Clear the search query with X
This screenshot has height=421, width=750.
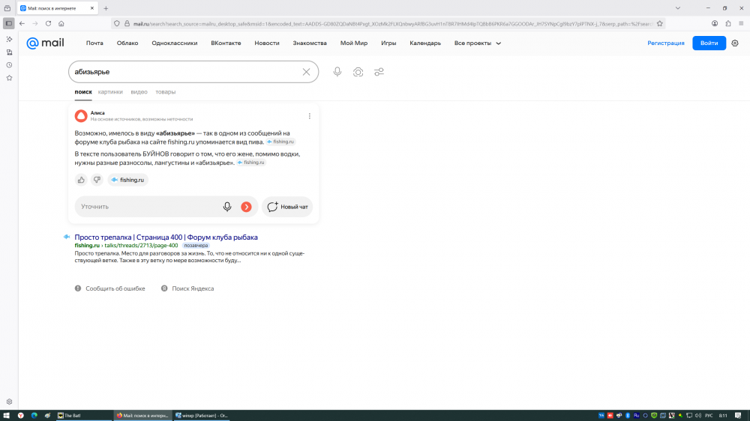pos(306,72)
